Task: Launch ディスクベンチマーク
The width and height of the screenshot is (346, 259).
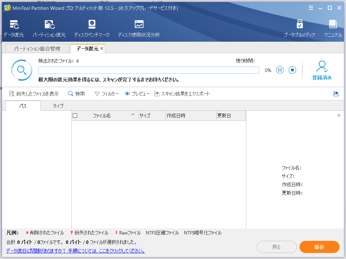Action: tap(91, 28)
